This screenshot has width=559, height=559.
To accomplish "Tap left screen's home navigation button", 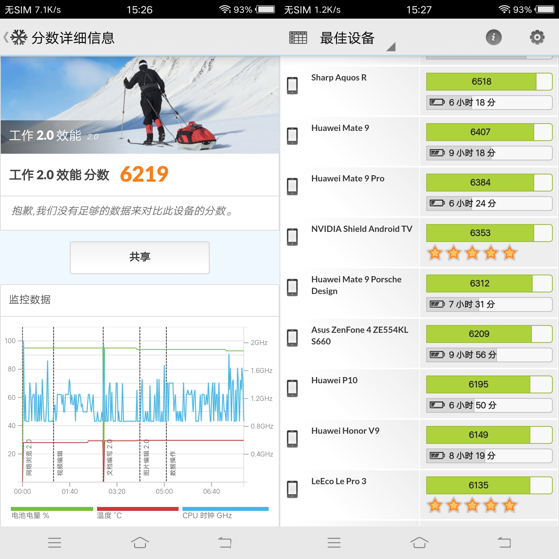I will pyautogui.click(x=140, y=543).
